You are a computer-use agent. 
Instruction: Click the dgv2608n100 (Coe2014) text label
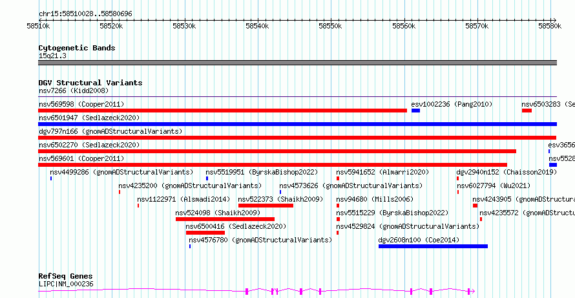(x=419, y=240)
